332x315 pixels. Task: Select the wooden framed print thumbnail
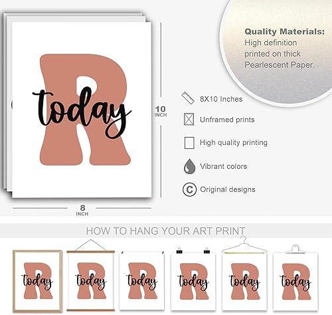tap(37, 281)
